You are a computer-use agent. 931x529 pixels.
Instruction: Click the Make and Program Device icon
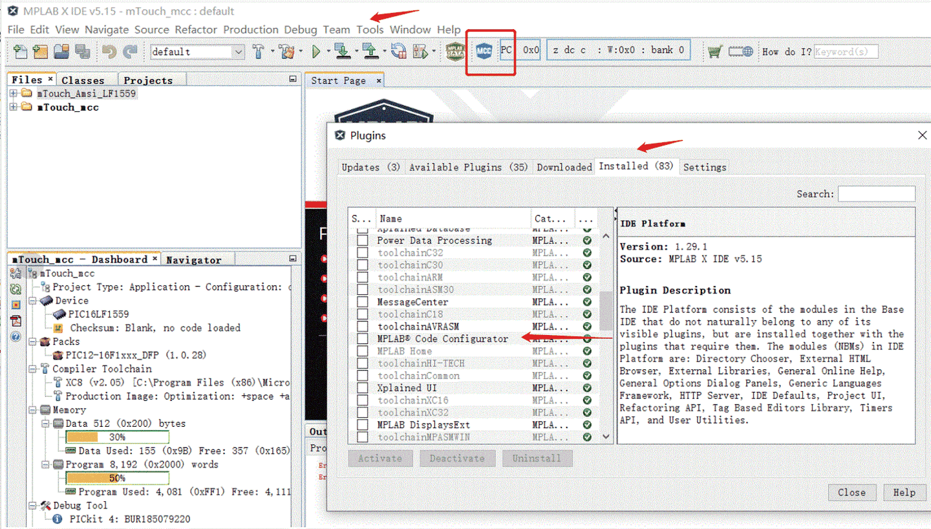[343, 51]
